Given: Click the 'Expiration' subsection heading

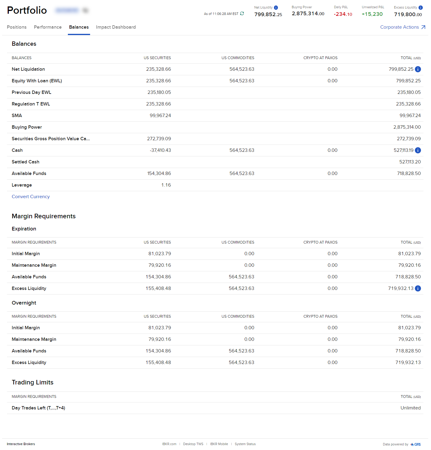Looking at the screenshot, I should click(x=24, y=229).
